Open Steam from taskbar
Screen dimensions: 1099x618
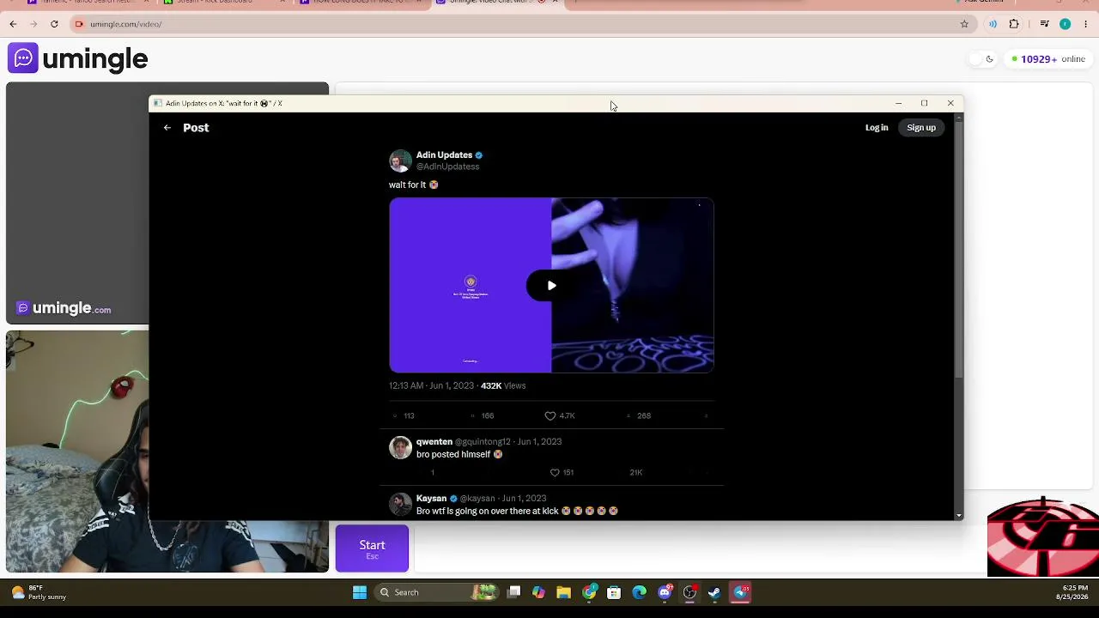714,592
